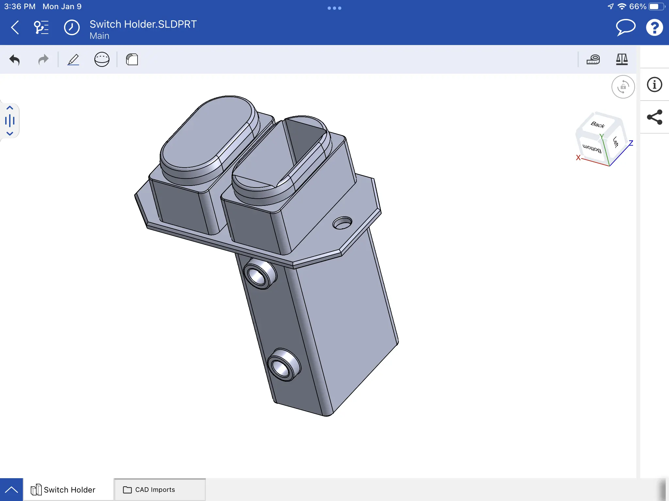Go back using the left chevron
The width and height of the screenshot is (669, 501).
15,27
